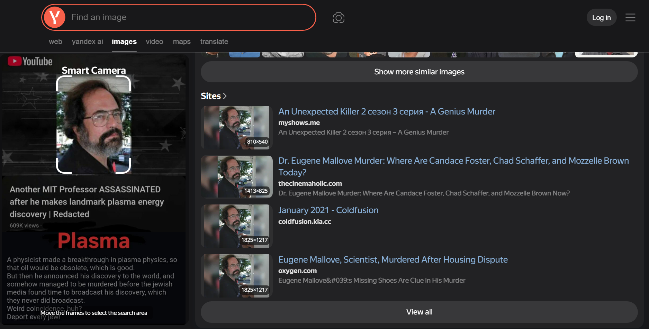Click the myshows.me result thumbnail
Image resolution: width=649 pixels, height=329 pixels.
237,128
